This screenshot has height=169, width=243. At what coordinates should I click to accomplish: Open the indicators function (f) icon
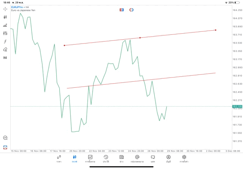(5, 41)
